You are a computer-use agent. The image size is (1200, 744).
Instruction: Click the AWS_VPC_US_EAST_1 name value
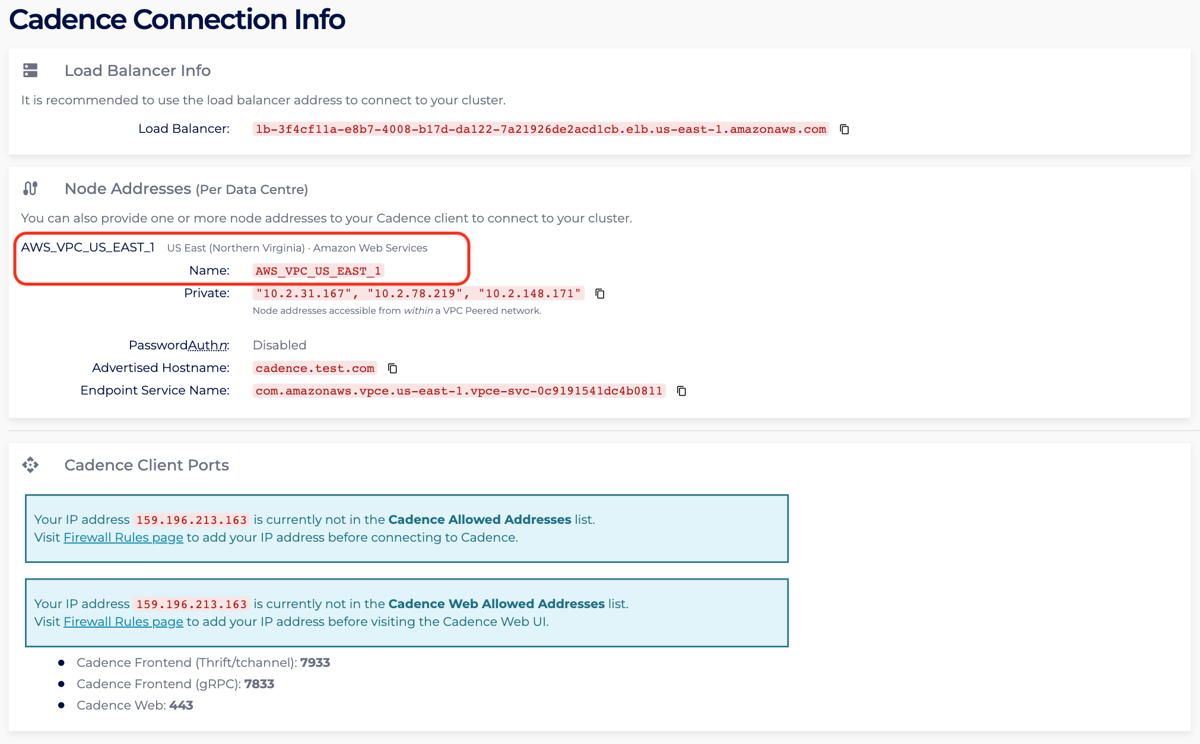pos(318,271)
